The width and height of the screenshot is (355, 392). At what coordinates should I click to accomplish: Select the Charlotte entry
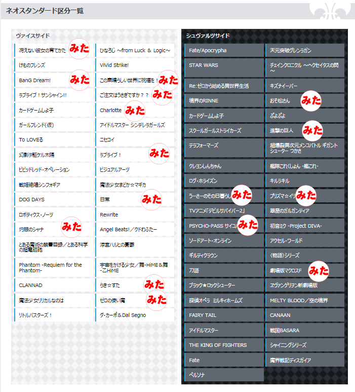135,110
